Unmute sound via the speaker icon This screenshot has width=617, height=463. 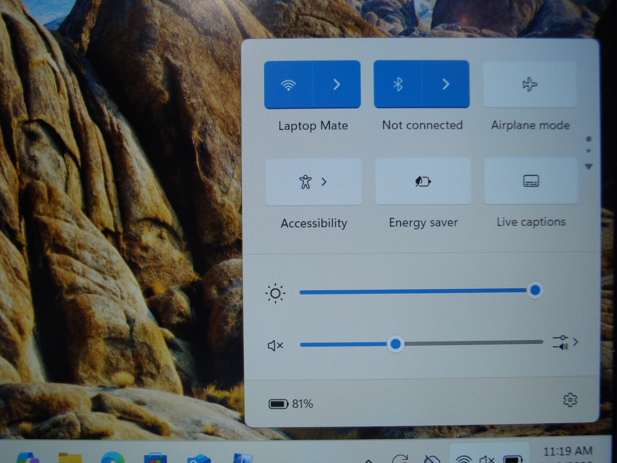point(275,345)
